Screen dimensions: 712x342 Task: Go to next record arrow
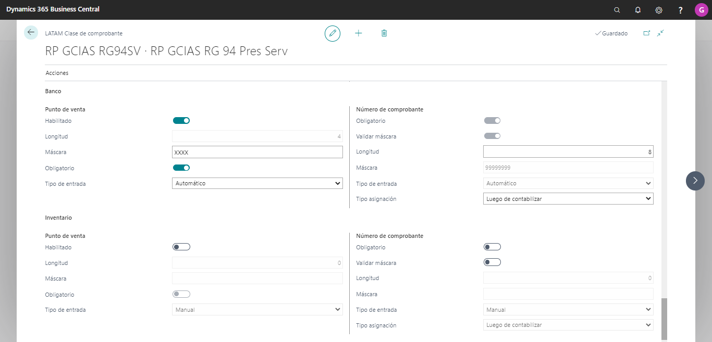[695, 181]
